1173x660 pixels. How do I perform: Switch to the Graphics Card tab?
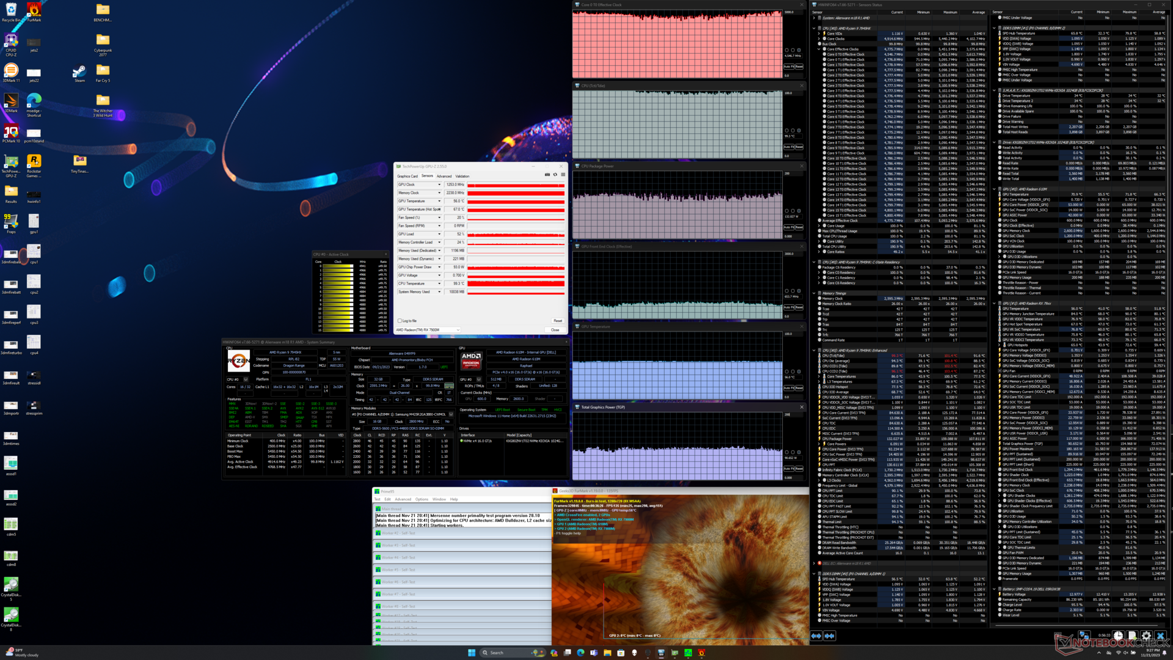[x=407, y=176]
